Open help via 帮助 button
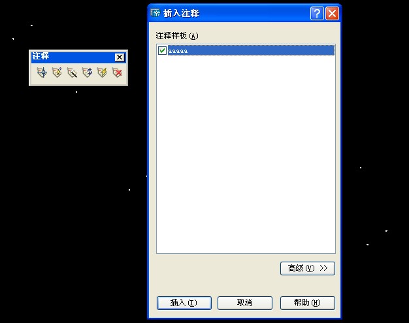409x323 pixels. click(307, 303)
